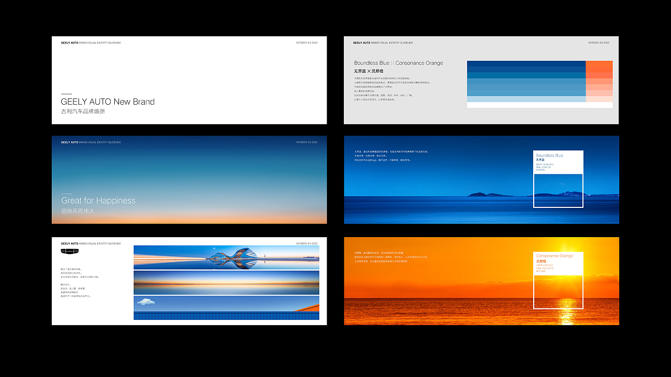Click the Chinese paragraph under "无界蓝 × 灵犀橙"
This screenshot has width=671, height=377.
(392, 88)
